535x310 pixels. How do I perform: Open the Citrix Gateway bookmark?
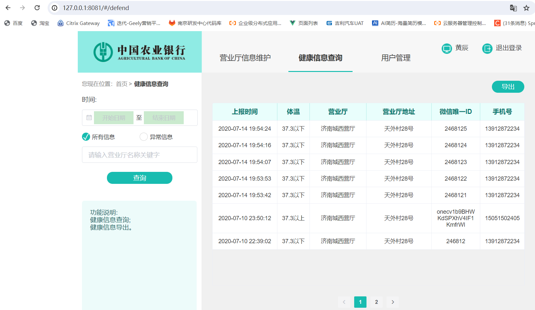coord(78,23)
